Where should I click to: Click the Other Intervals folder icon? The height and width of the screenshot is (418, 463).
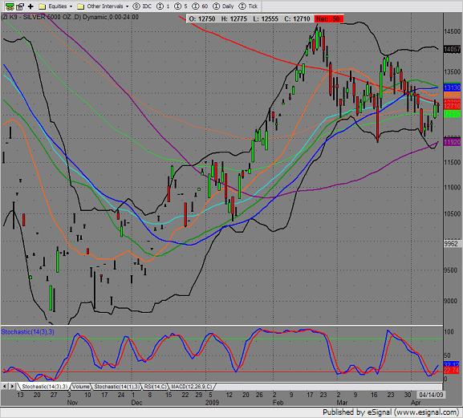pos(80,6)
